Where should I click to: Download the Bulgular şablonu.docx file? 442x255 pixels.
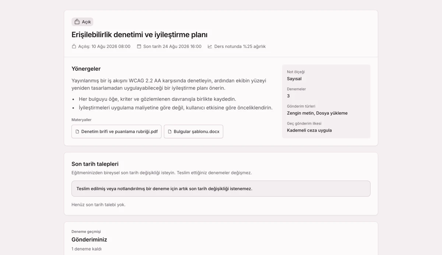click(x=193, y=132)
